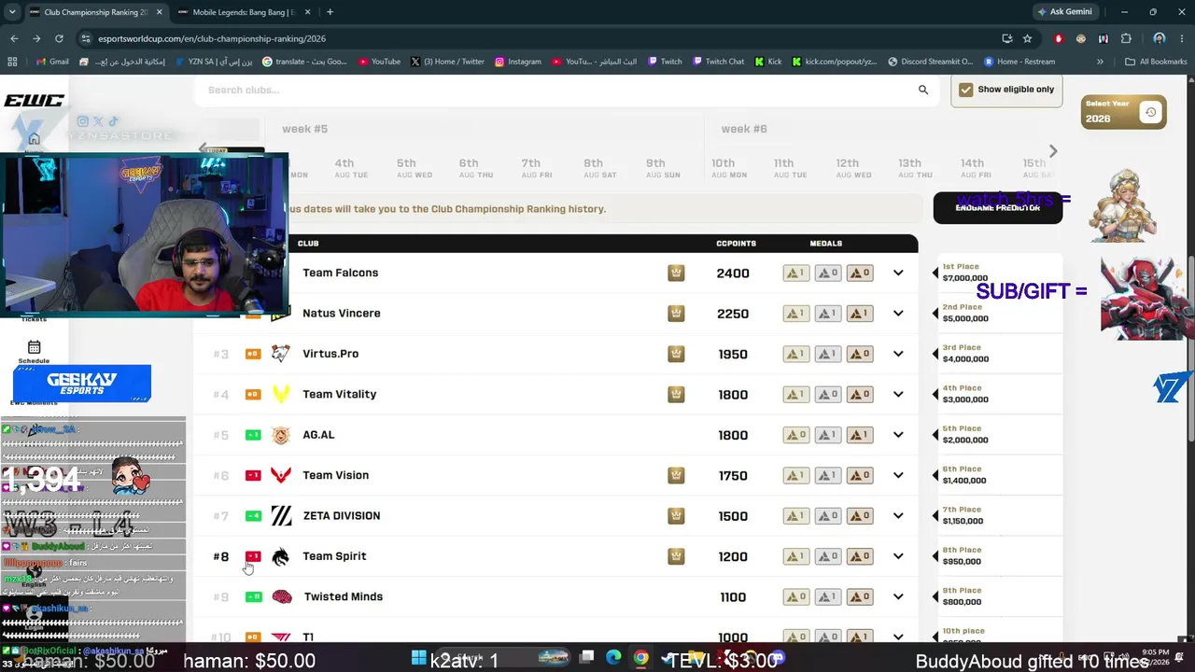Open the YouTube bookmark
Viewport: 1195px width, 672px height.
pyautogui.click(x=378, y=62)
